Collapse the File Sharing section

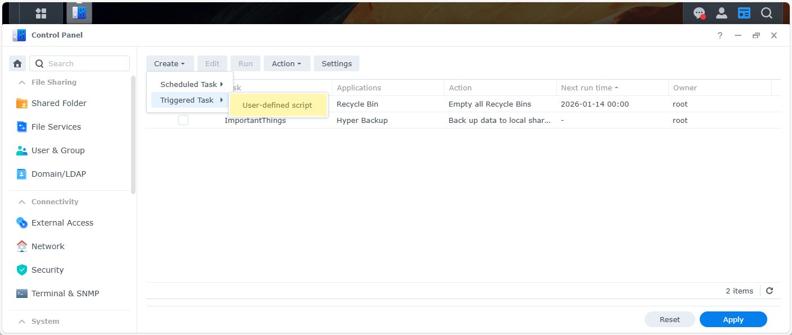22,82
